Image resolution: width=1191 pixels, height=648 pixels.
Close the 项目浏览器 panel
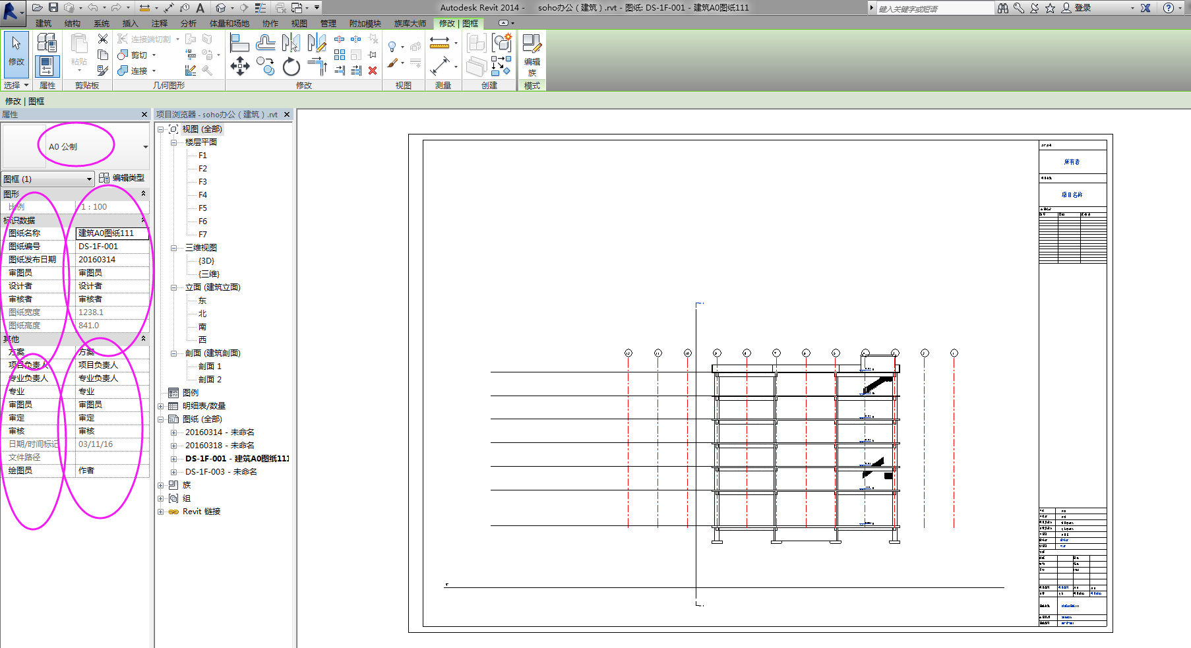tap(287, 115)
